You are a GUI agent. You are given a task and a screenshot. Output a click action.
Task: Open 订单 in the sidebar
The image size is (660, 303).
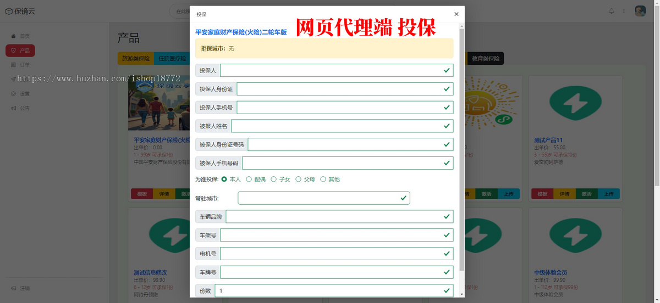tap(20, 65)
